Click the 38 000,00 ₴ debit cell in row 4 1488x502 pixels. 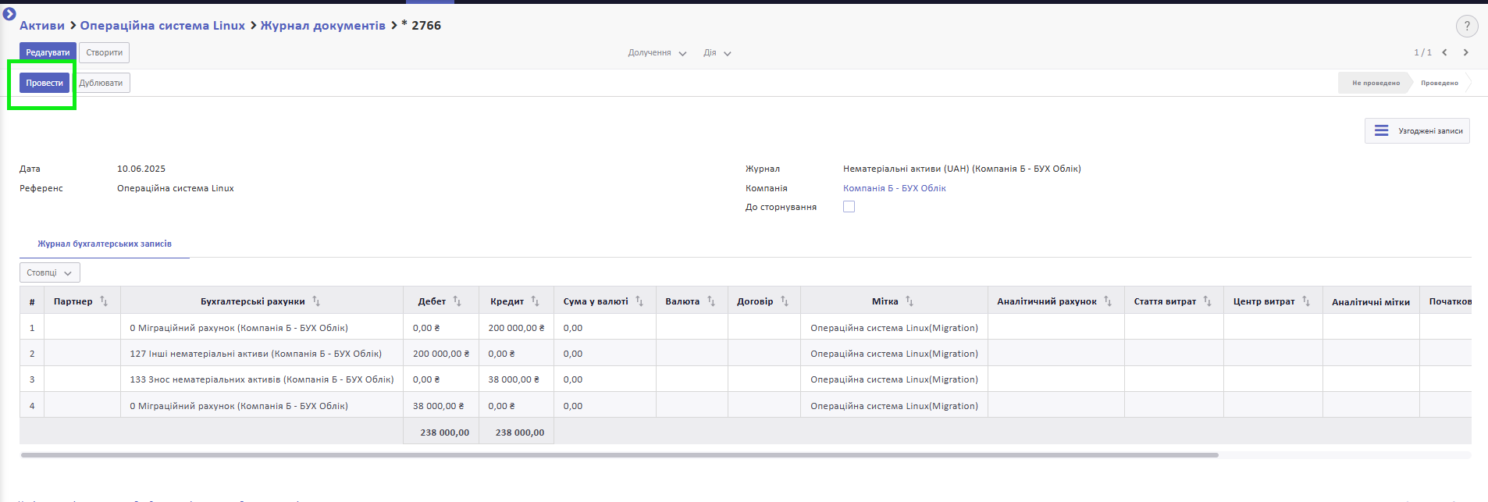pos(441,406)
